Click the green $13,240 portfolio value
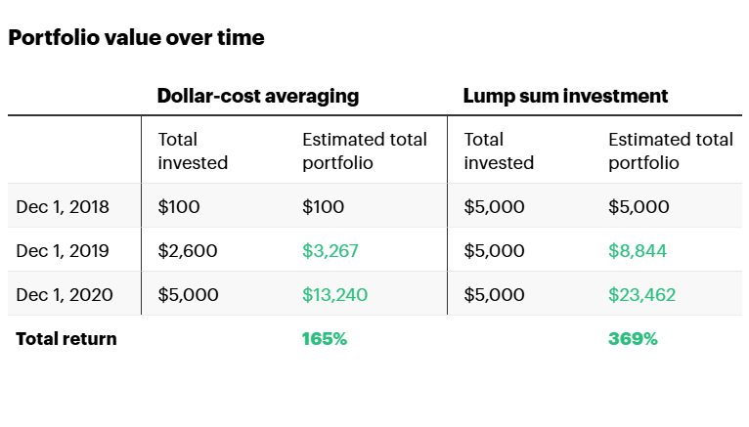The image size is (749, 427). click(335, 294)
